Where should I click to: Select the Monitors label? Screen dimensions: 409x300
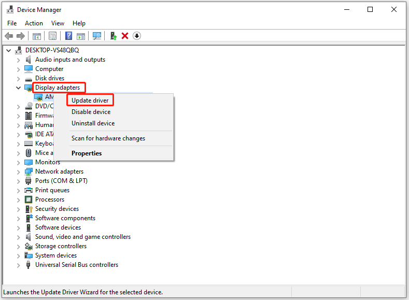(48, 162)
